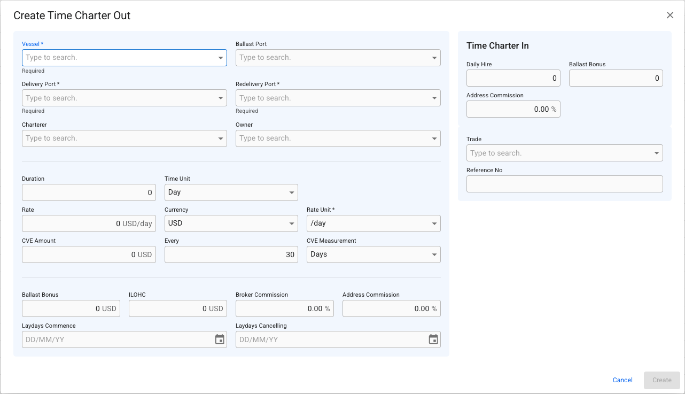Open the Rate Unit /day dropdown

[373, 223]
